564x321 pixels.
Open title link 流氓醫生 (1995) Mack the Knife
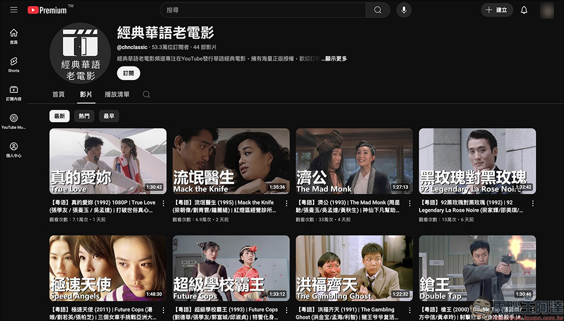224,206
